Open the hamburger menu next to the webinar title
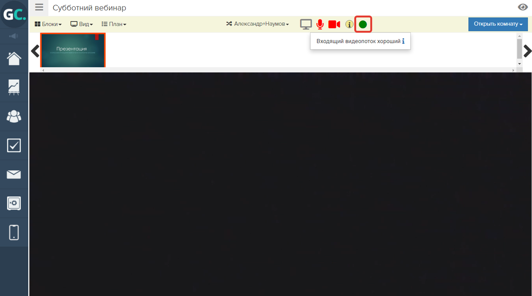 (39, 8)
